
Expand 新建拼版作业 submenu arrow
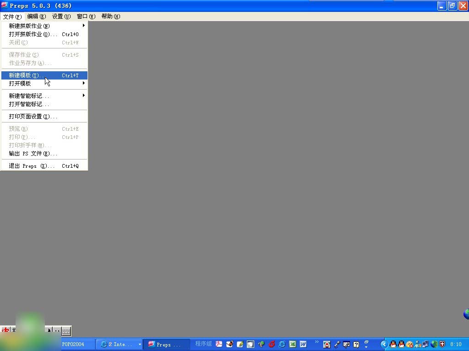point(84,26)
